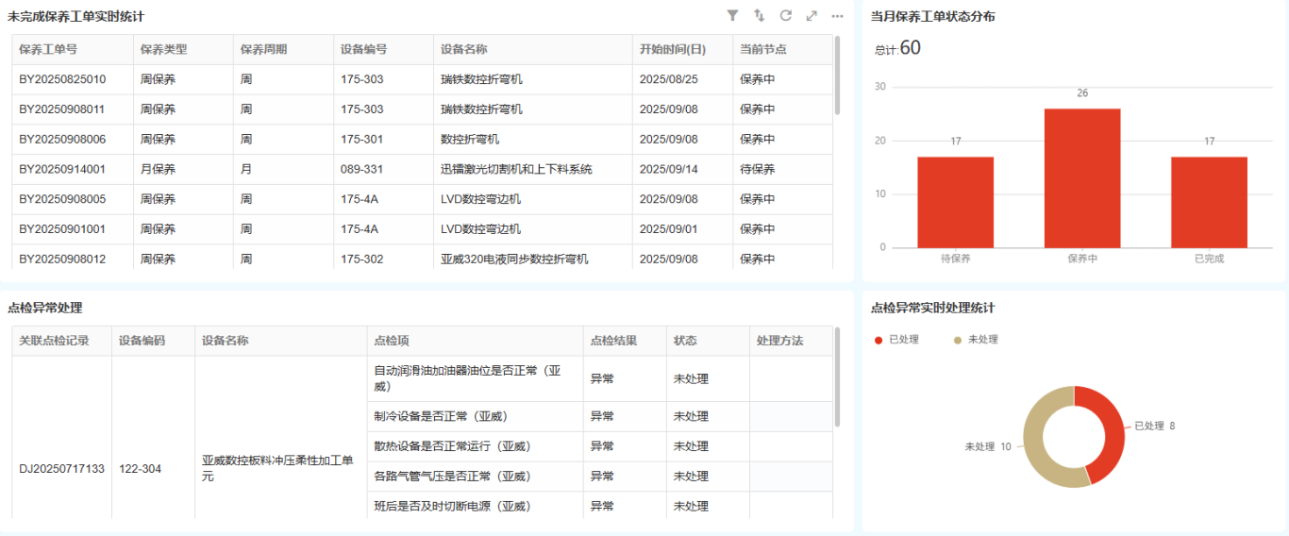This screenshot has height=536, width=1289.
Task: Open the filter icon for maintenance work orders
Action: 732,16
